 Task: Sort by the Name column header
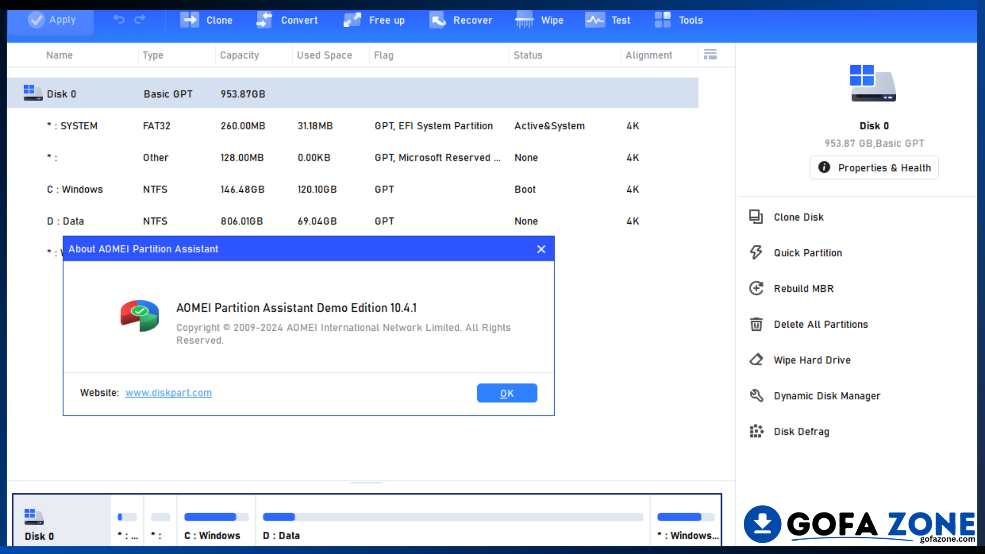point(60,55)
